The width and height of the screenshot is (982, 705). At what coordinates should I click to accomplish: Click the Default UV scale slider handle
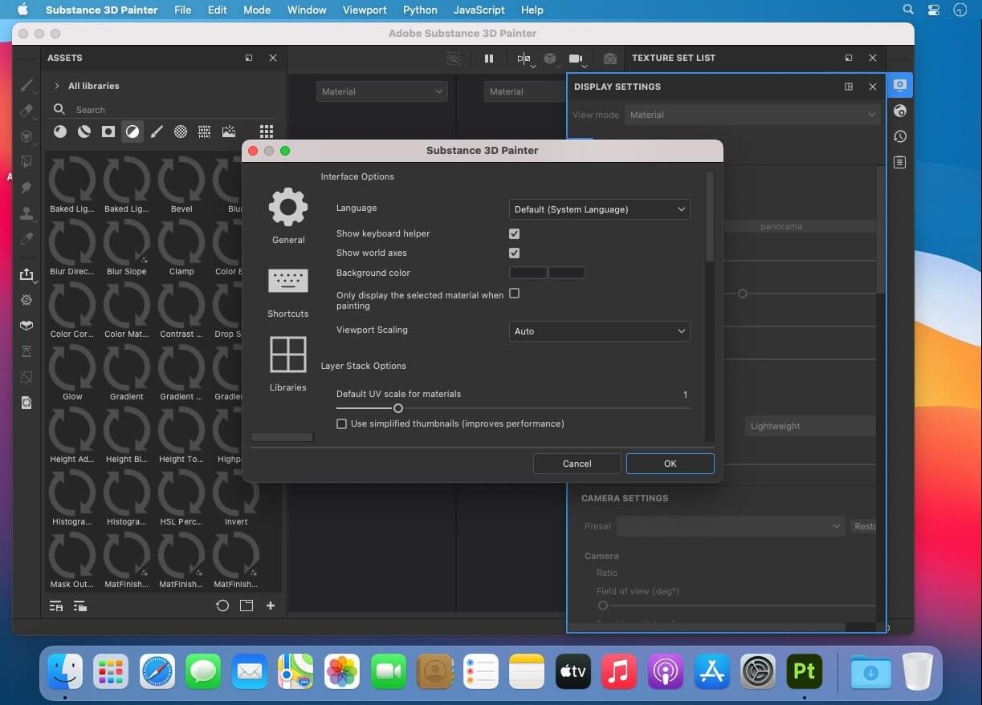(397, 408)
